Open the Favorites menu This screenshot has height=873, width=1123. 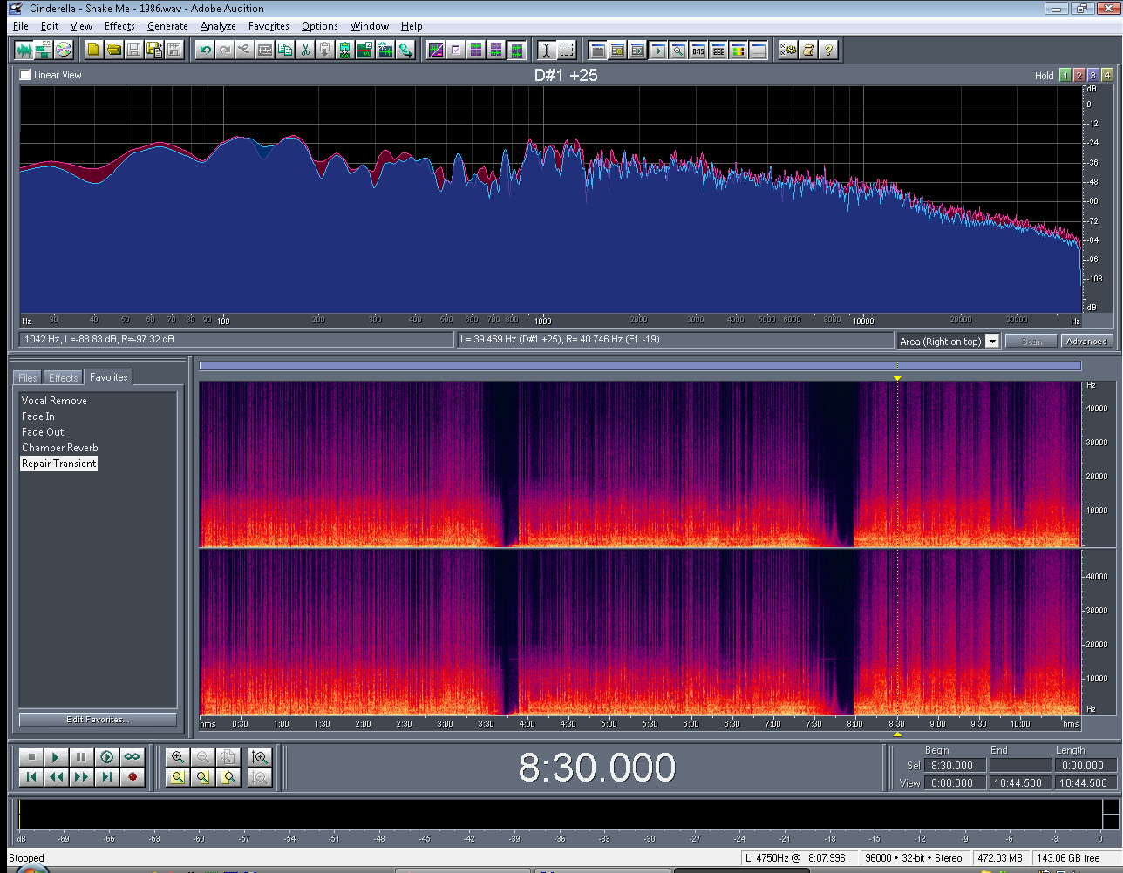tap(269, 26)
